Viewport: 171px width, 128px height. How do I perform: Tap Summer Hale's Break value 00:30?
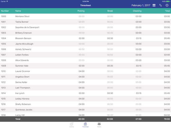point(110,66)
